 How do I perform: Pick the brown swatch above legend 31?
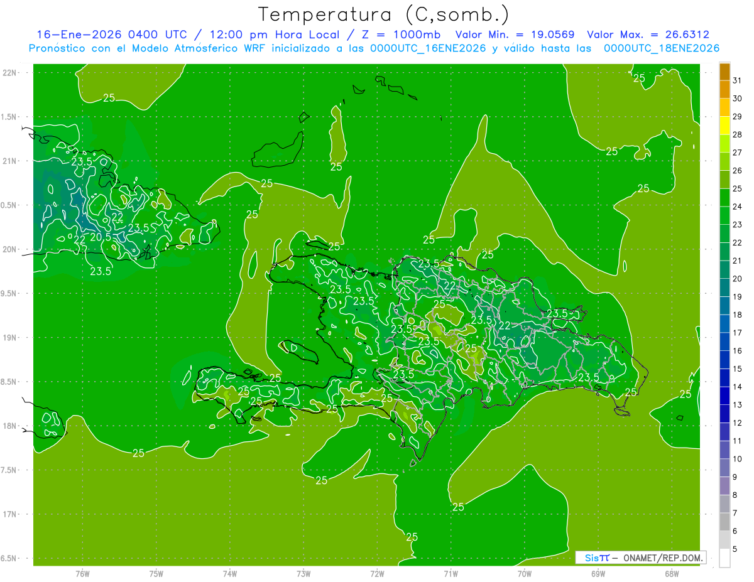[724, 72]
